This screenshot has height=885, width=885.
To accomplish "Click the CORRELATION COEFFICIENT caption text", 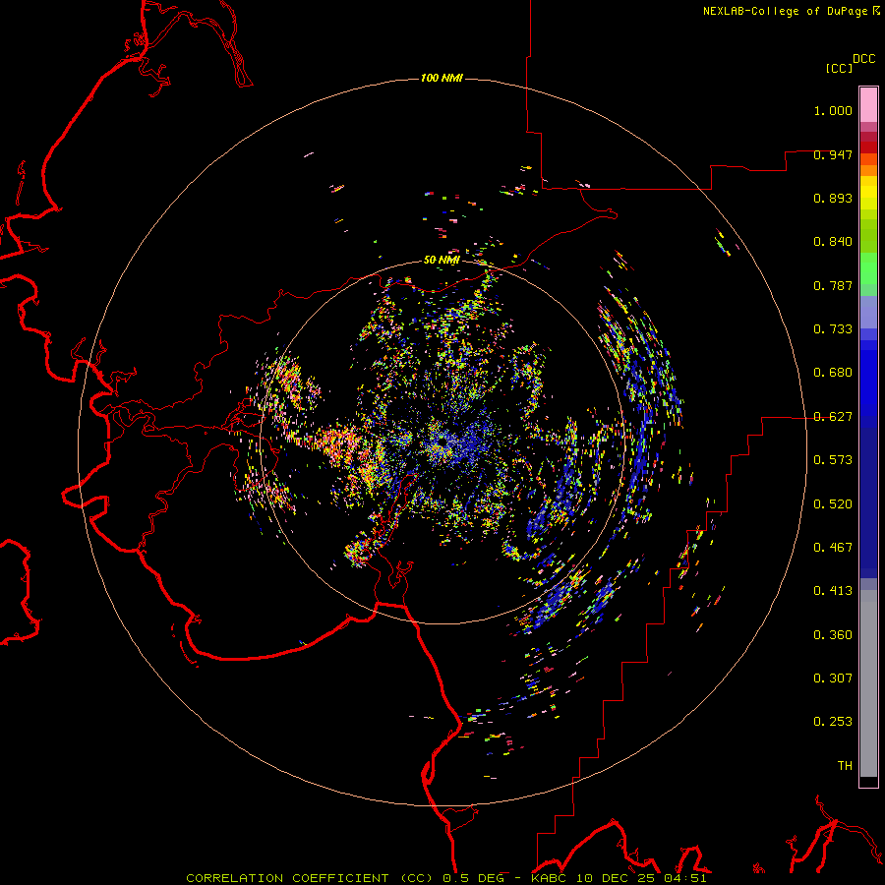I will 287,878.
